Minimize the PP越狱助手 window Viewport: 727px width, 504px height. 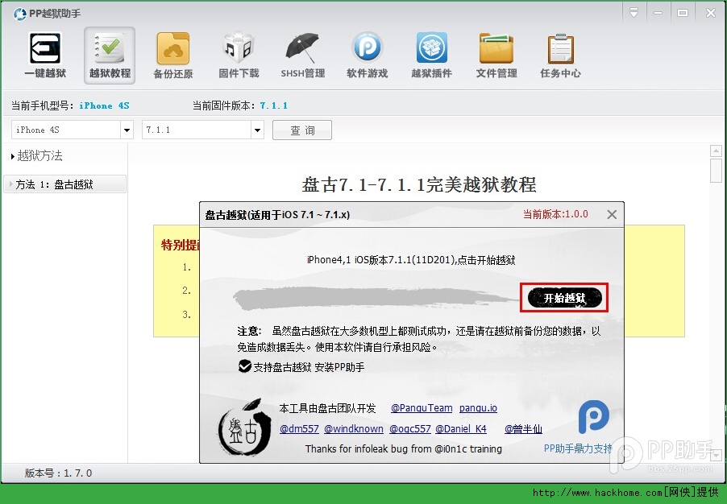pyautogui.click(x=658, y=13)
